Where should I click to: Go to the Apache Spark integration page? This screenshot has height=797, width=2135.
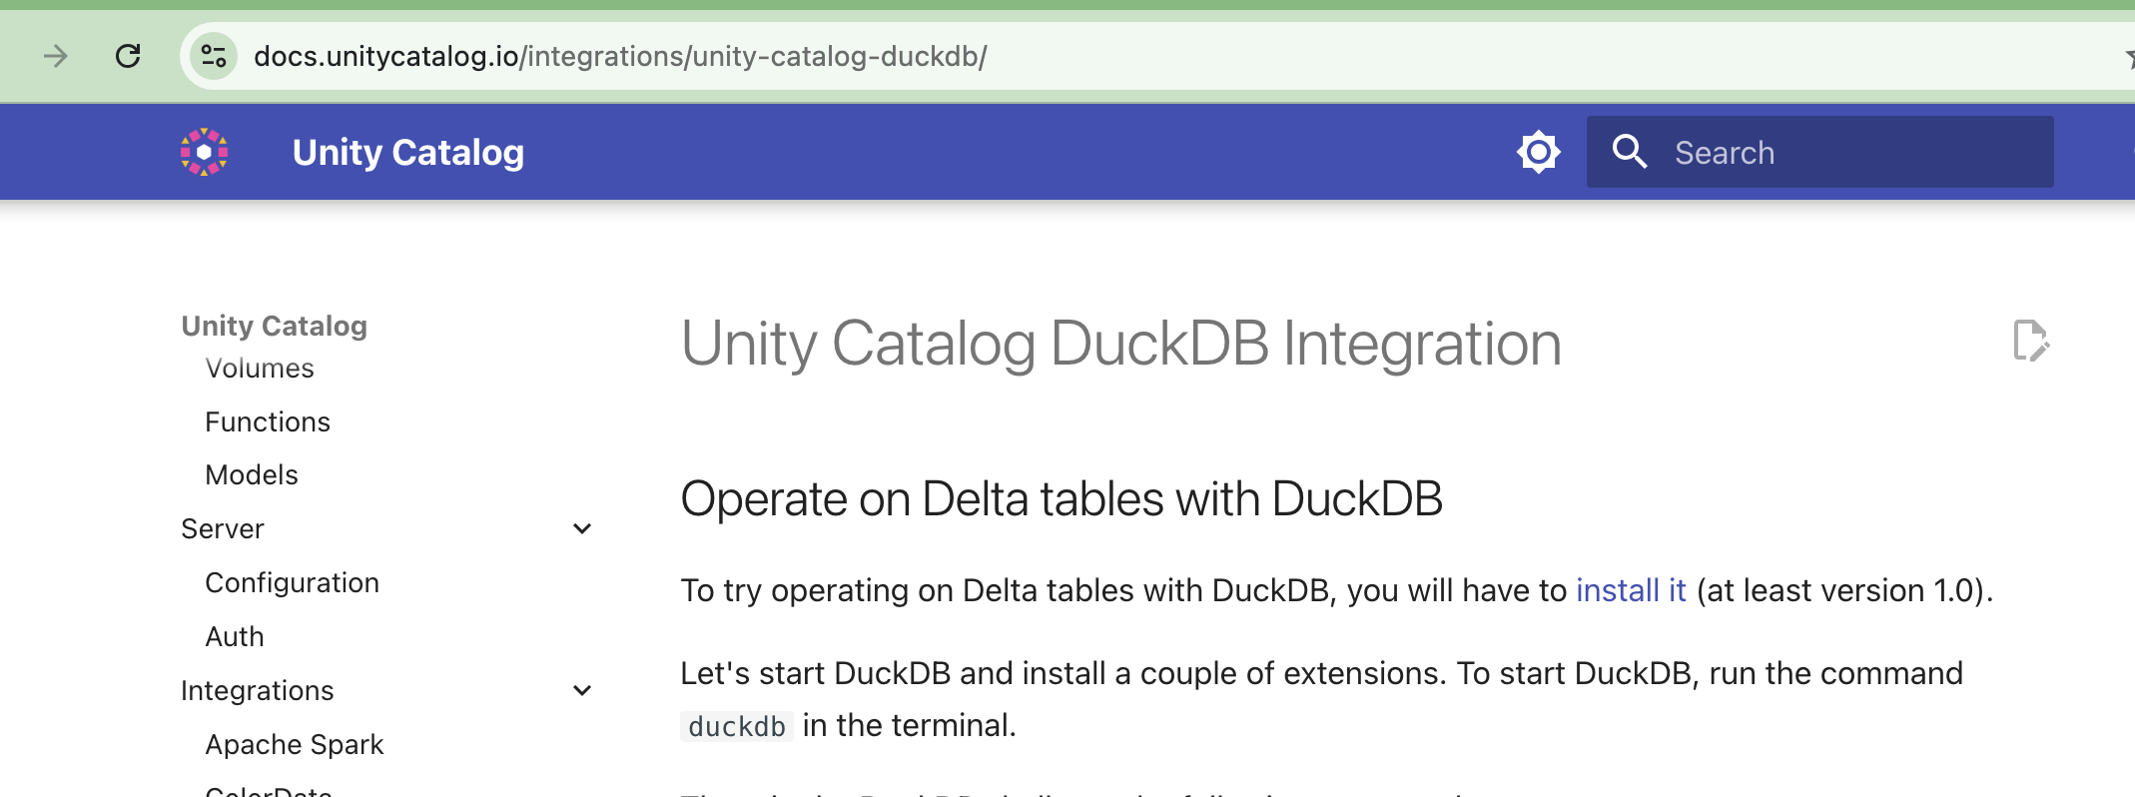295,743
